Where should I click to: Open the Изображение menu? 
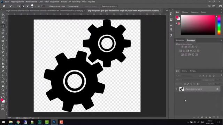point(31,2)
